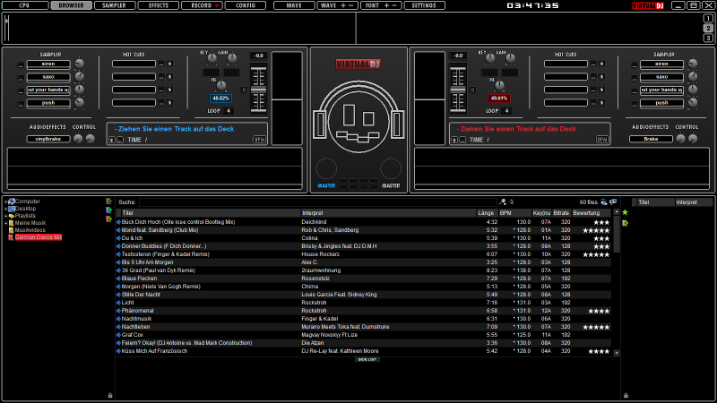Viewport: 717px width, 403px height.
Task: Click green favorite folder icon beside tree
Action: [x=108, y=201]
